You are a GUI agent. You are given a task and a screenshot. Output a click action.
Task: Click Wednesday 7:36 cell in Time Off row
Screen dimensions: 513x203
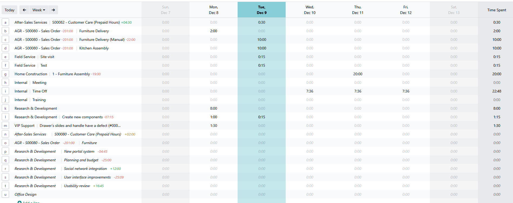click(x=309, y=91)
